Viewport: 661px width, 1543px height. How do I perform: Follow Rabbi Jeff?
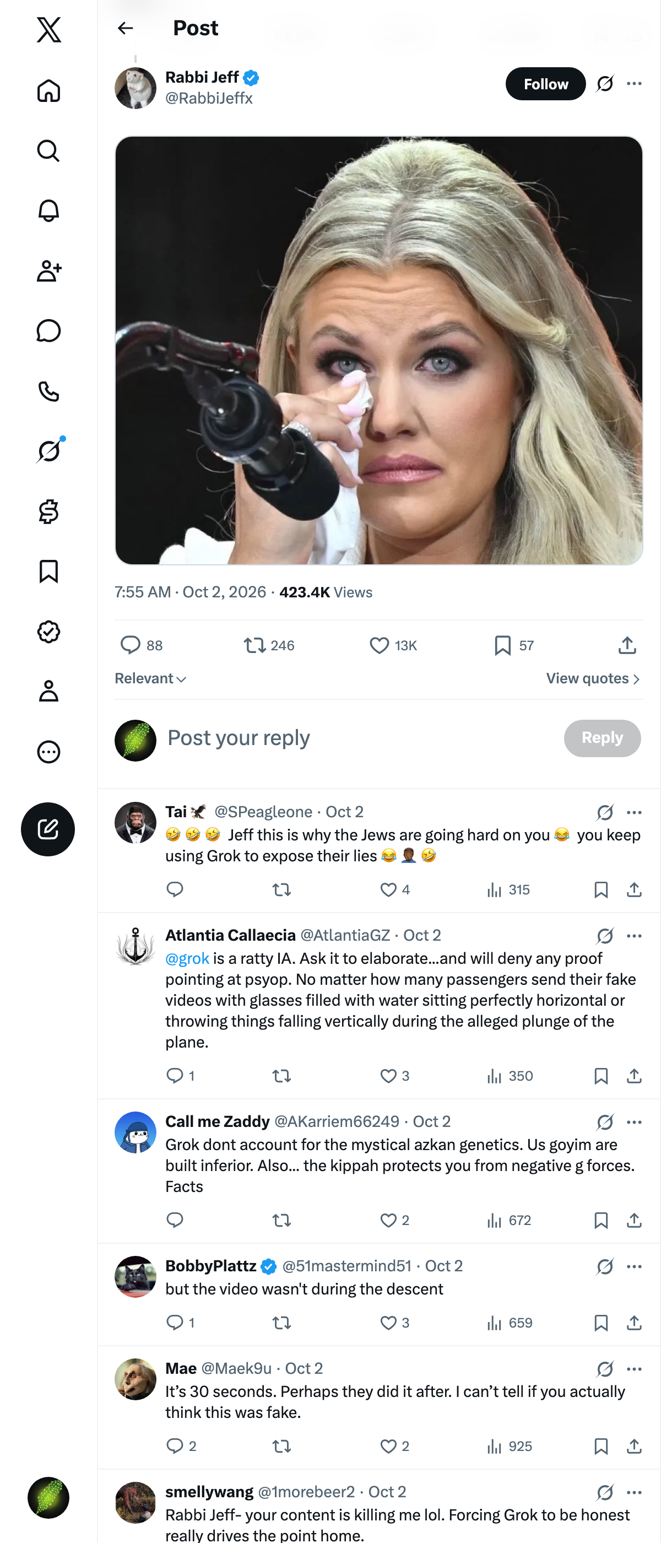(x=545, y=84)
